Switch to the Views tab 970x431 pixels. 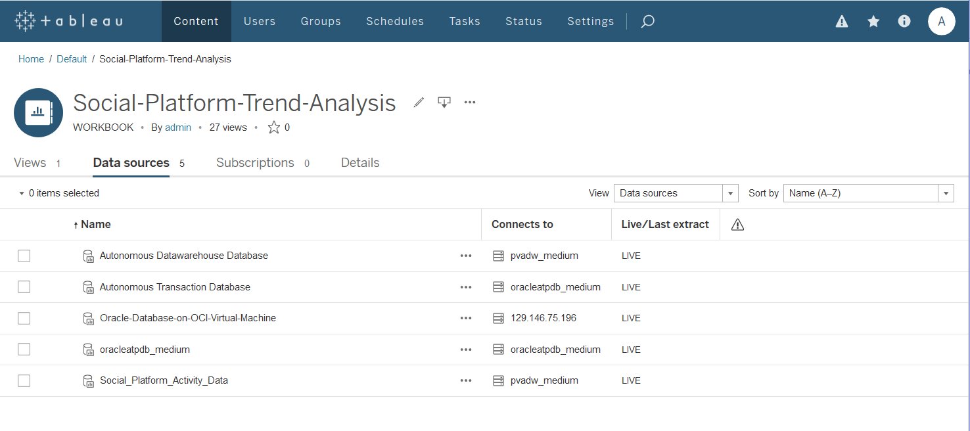[x=30, y=163]
